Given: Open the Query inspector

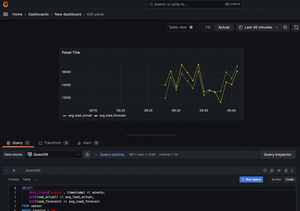Looking at the screenshot, I should click(x=277, y=155).
